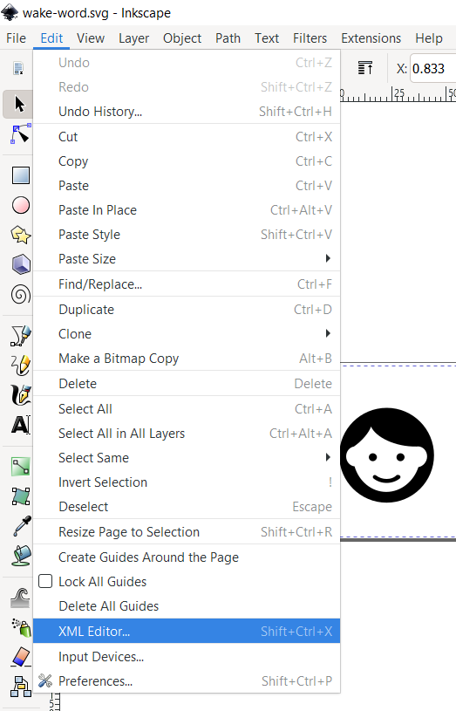Open the Extensions menu

coord(371,38)
